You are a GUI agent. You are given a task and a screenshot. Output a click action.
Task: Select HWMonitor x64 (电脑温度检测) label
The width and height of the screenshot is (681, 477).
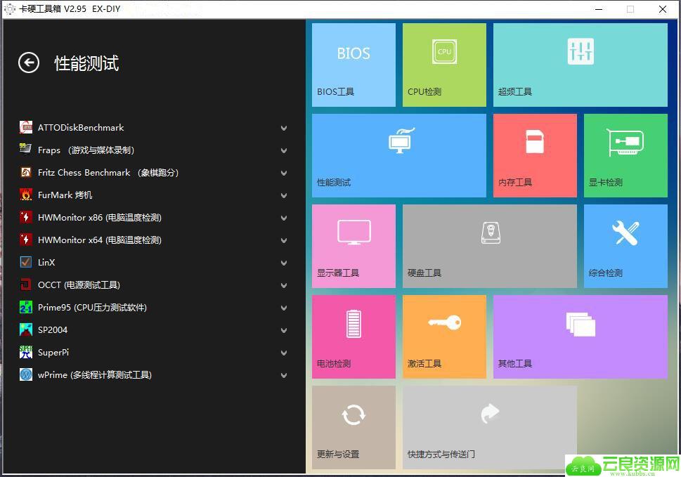[100, 240]
